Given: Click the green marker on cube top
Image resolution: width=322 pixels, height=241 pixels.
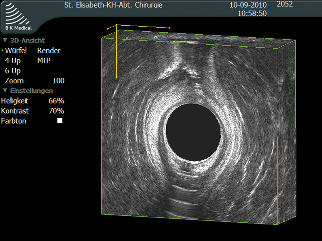Looking at the screenshot, I should (127, 38).
